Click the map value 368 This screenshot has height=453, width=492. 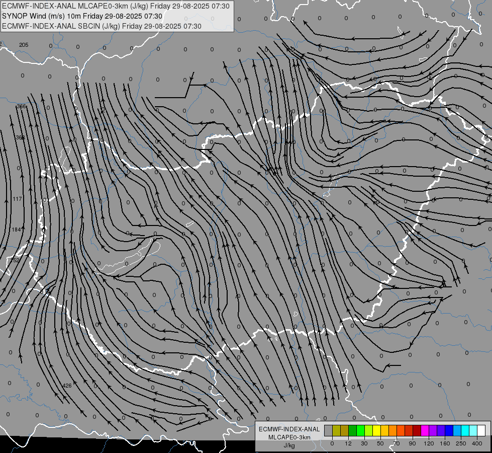[x=20, y=137]
